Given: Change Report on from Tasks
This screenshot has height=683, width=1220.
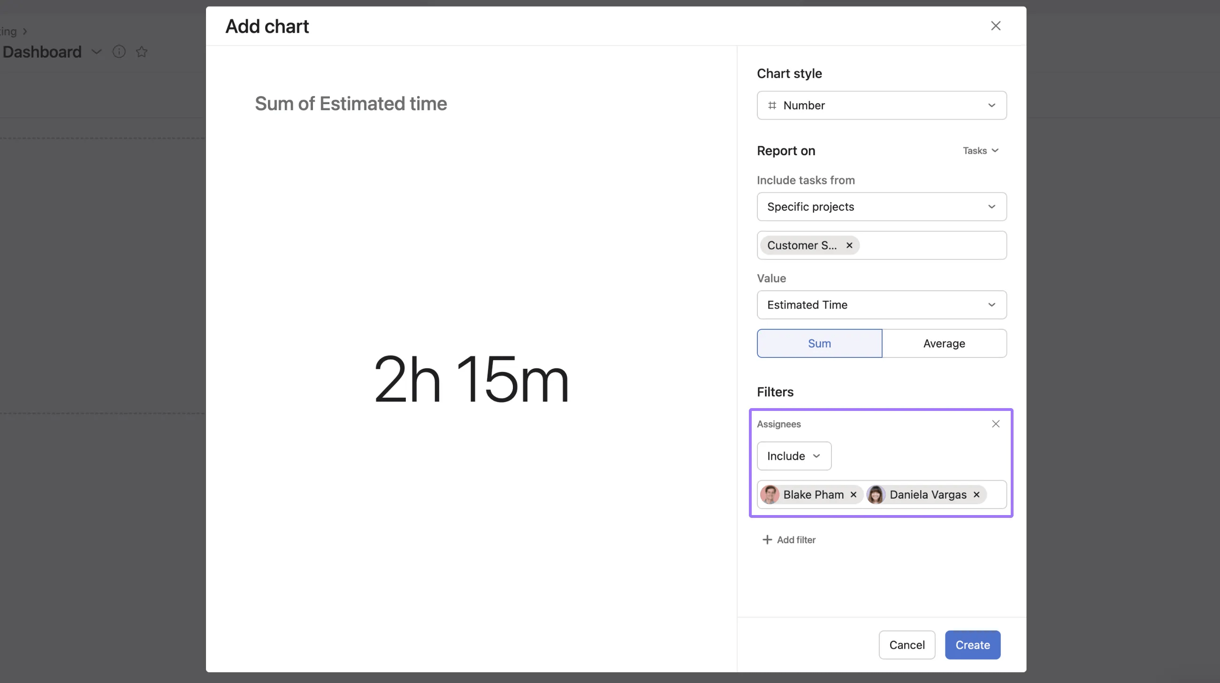Looking at the screenshot, I should tap(980, 151).
